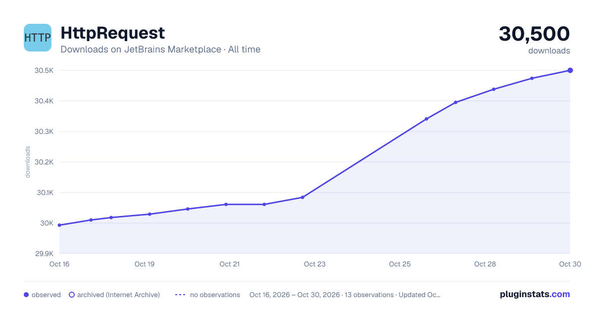
Task: Click the 30.5K y-axis label
Action: pyautogui.click(x=44, y=70)
